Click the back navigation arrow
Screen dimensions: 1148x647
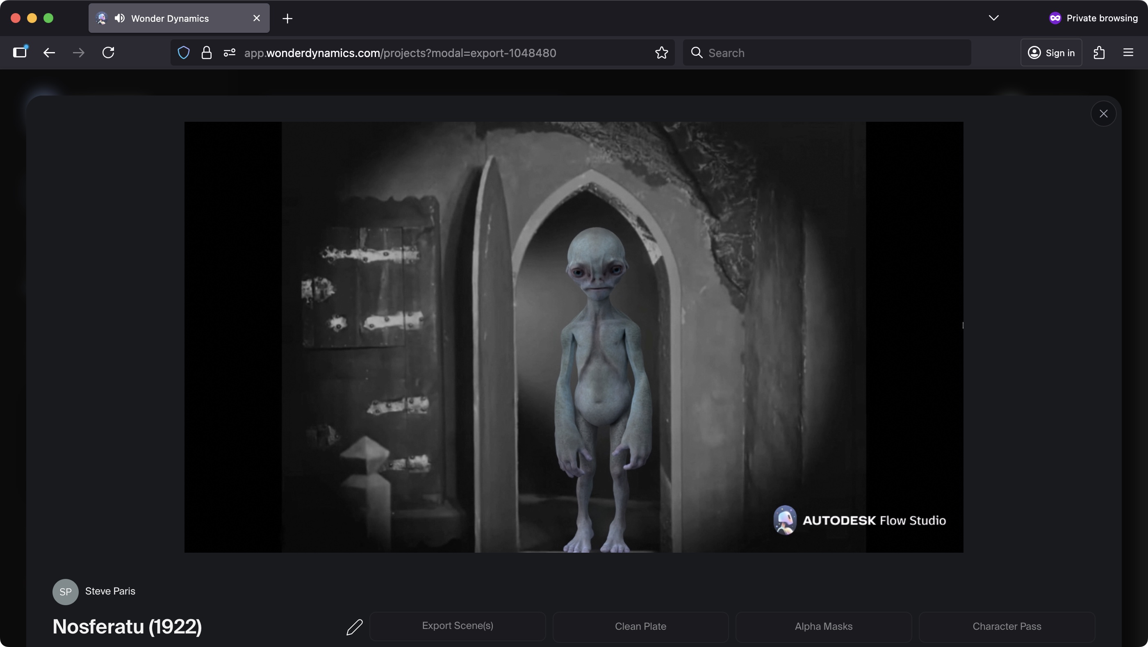coord(49,52)
